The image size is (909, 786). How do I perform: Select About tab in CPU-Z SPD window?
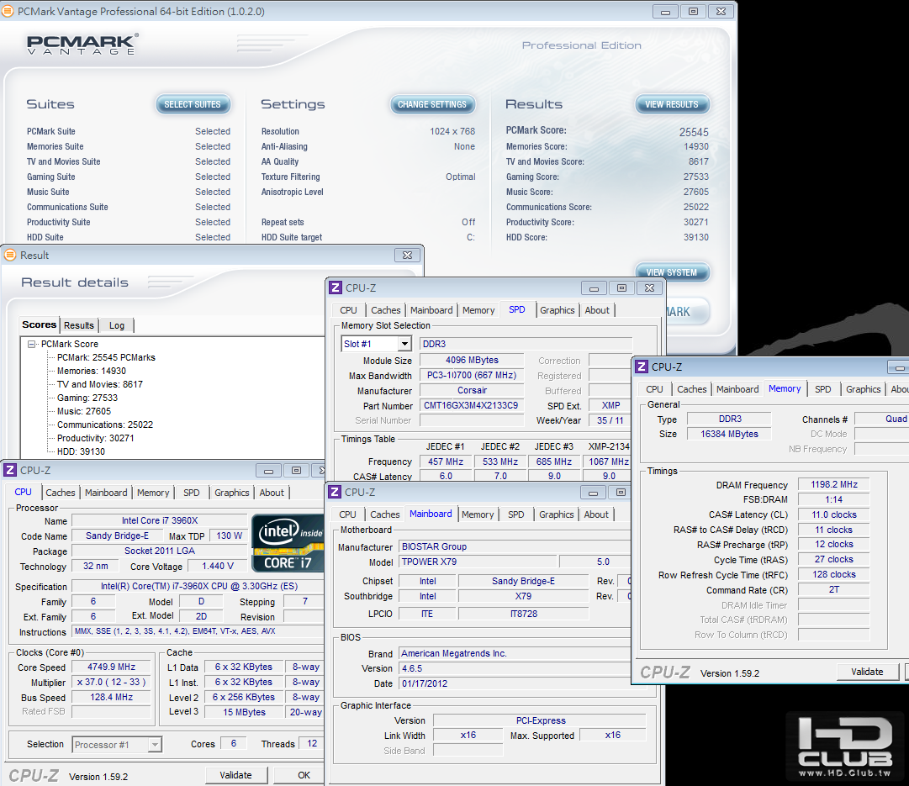click(596, 310)
